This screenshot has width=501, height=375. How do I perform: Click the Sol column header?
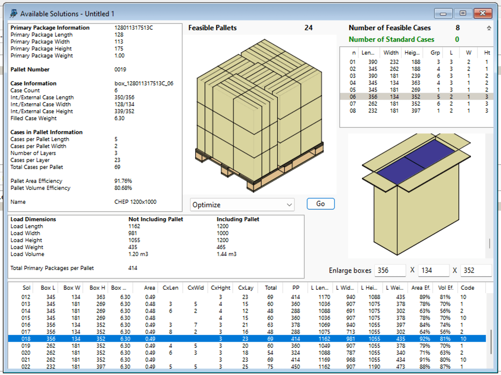pos(26,288)
